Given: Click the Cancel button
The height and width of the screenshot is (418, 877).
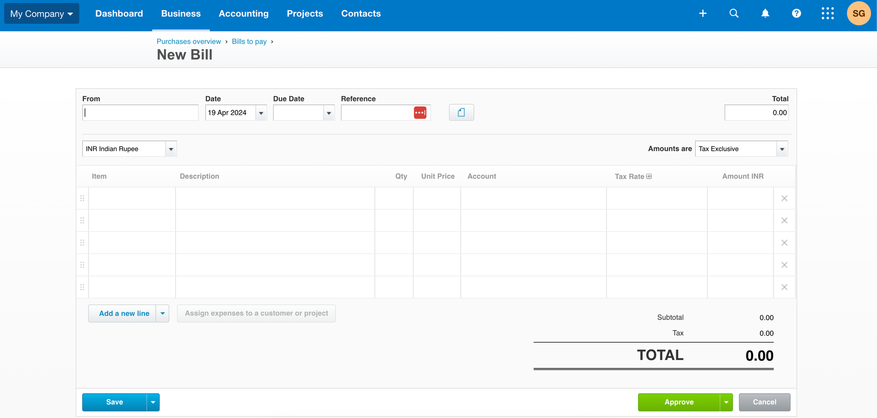Looking at the screenshot, I should click(764, 402).
